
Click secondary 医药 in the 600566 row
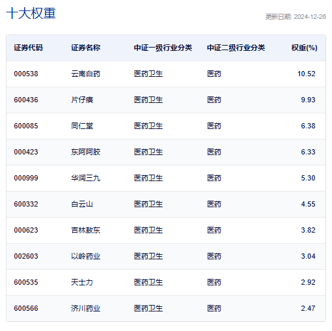[x=214, y=308]
